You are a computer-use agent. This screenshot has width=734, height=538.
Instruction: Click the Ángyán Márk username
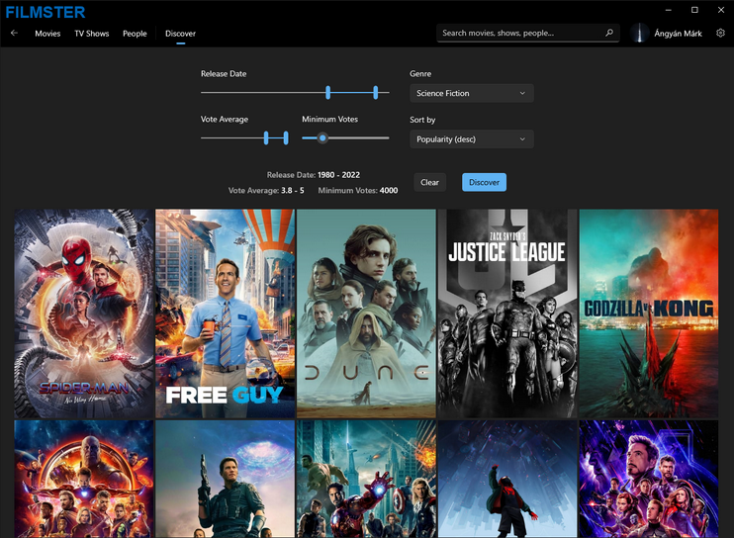click(x=678, y=34)
